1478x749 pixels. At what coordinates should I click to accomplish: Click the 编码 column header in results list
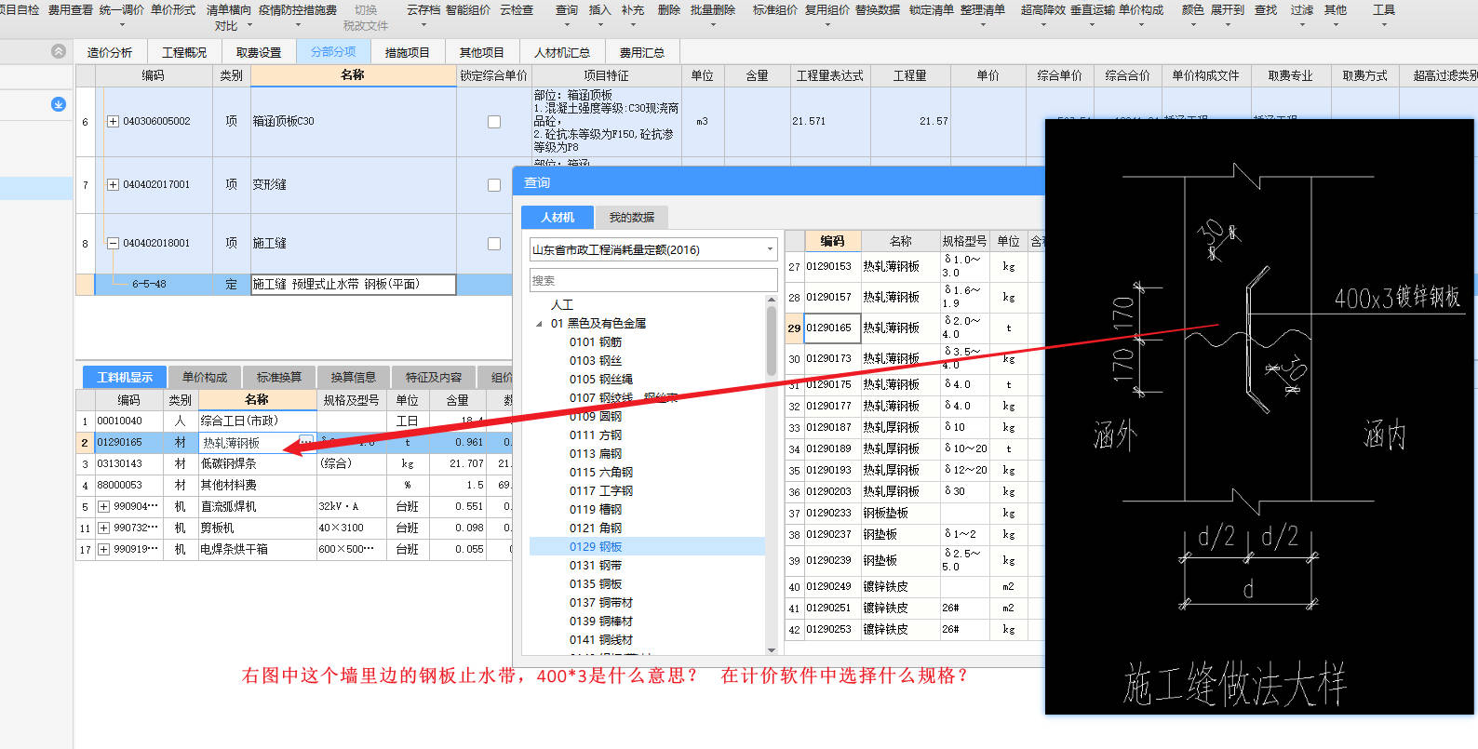click(x=832, y=240)
